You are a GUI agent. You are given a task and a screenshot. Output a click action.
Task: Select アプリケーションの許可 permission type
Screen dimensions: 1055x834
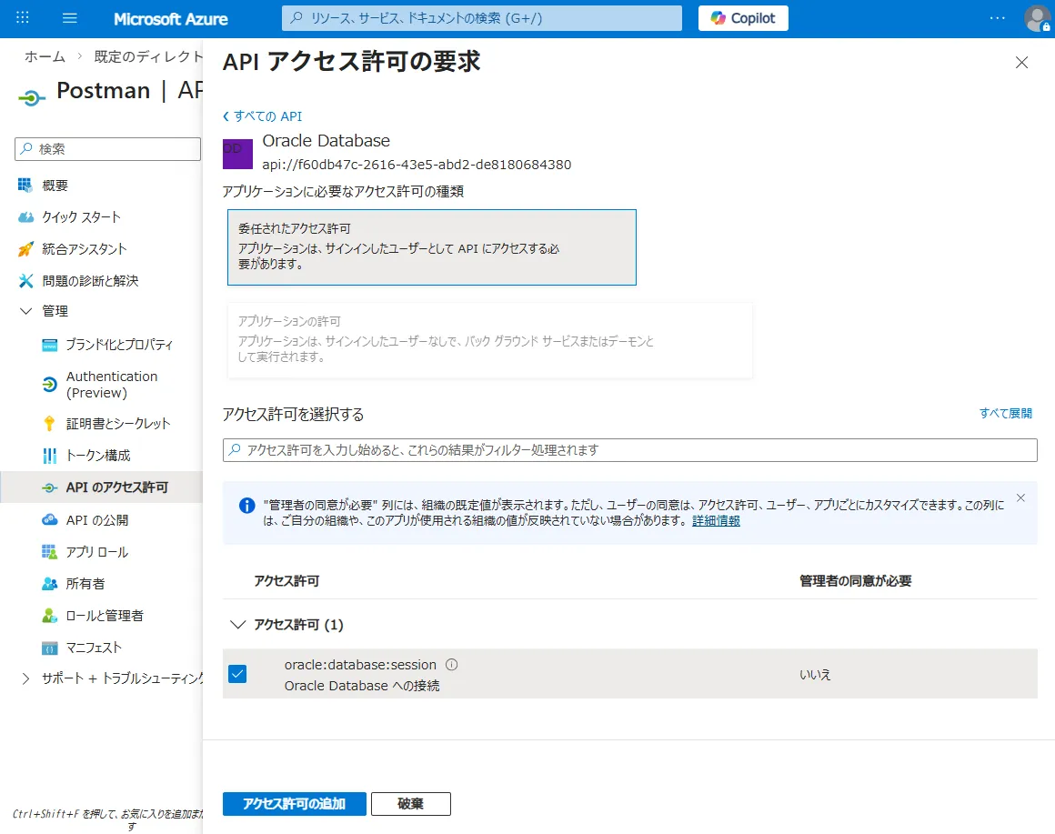coord(489,339)
